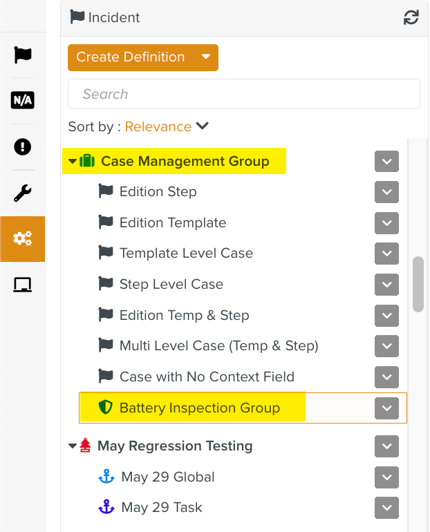Click the vertical scrollbar thumb
The height and width of the screenshot is (532, 430).
click(418, 285)
